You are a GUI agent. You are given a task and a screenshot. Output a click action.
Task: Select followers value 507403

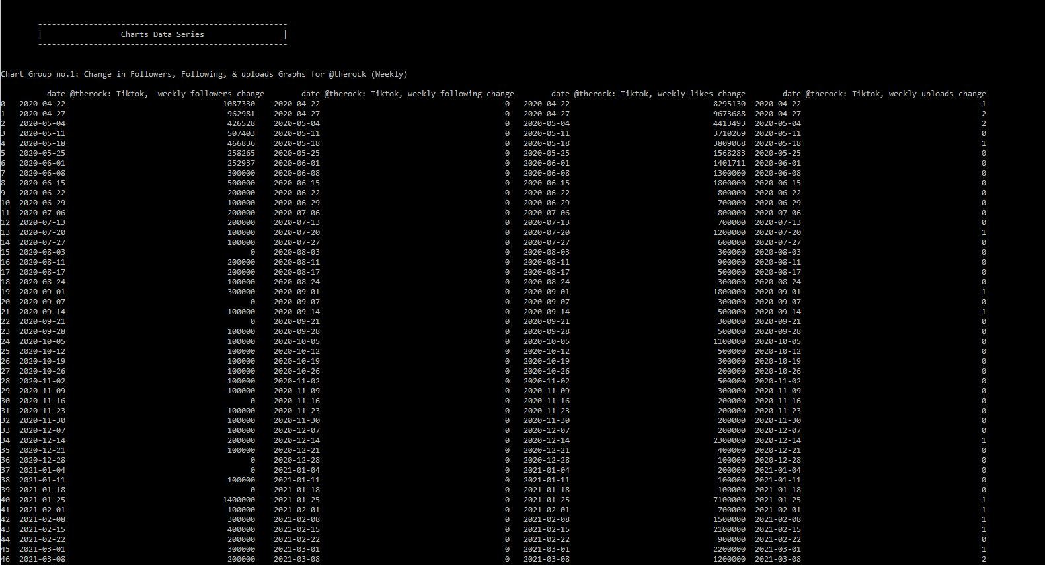click(241, 133)
